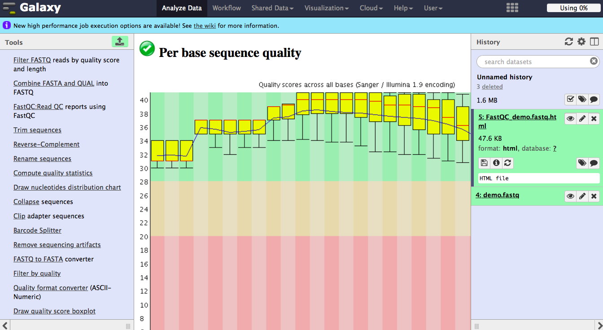Switch to the Workflow tab
The width and height of the screenshot is (603, 330).
point(227,8)
